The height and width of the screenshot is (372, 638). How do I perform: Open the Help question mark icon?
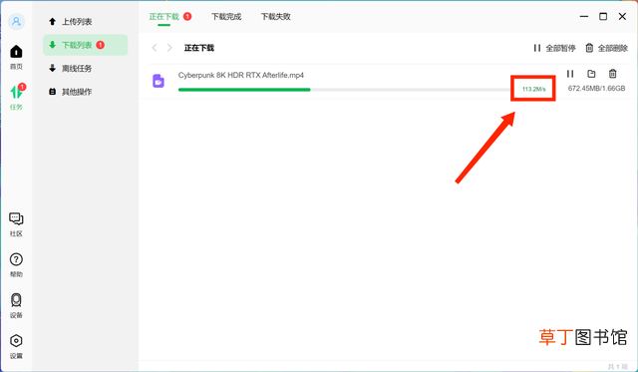tap(16, 259)
